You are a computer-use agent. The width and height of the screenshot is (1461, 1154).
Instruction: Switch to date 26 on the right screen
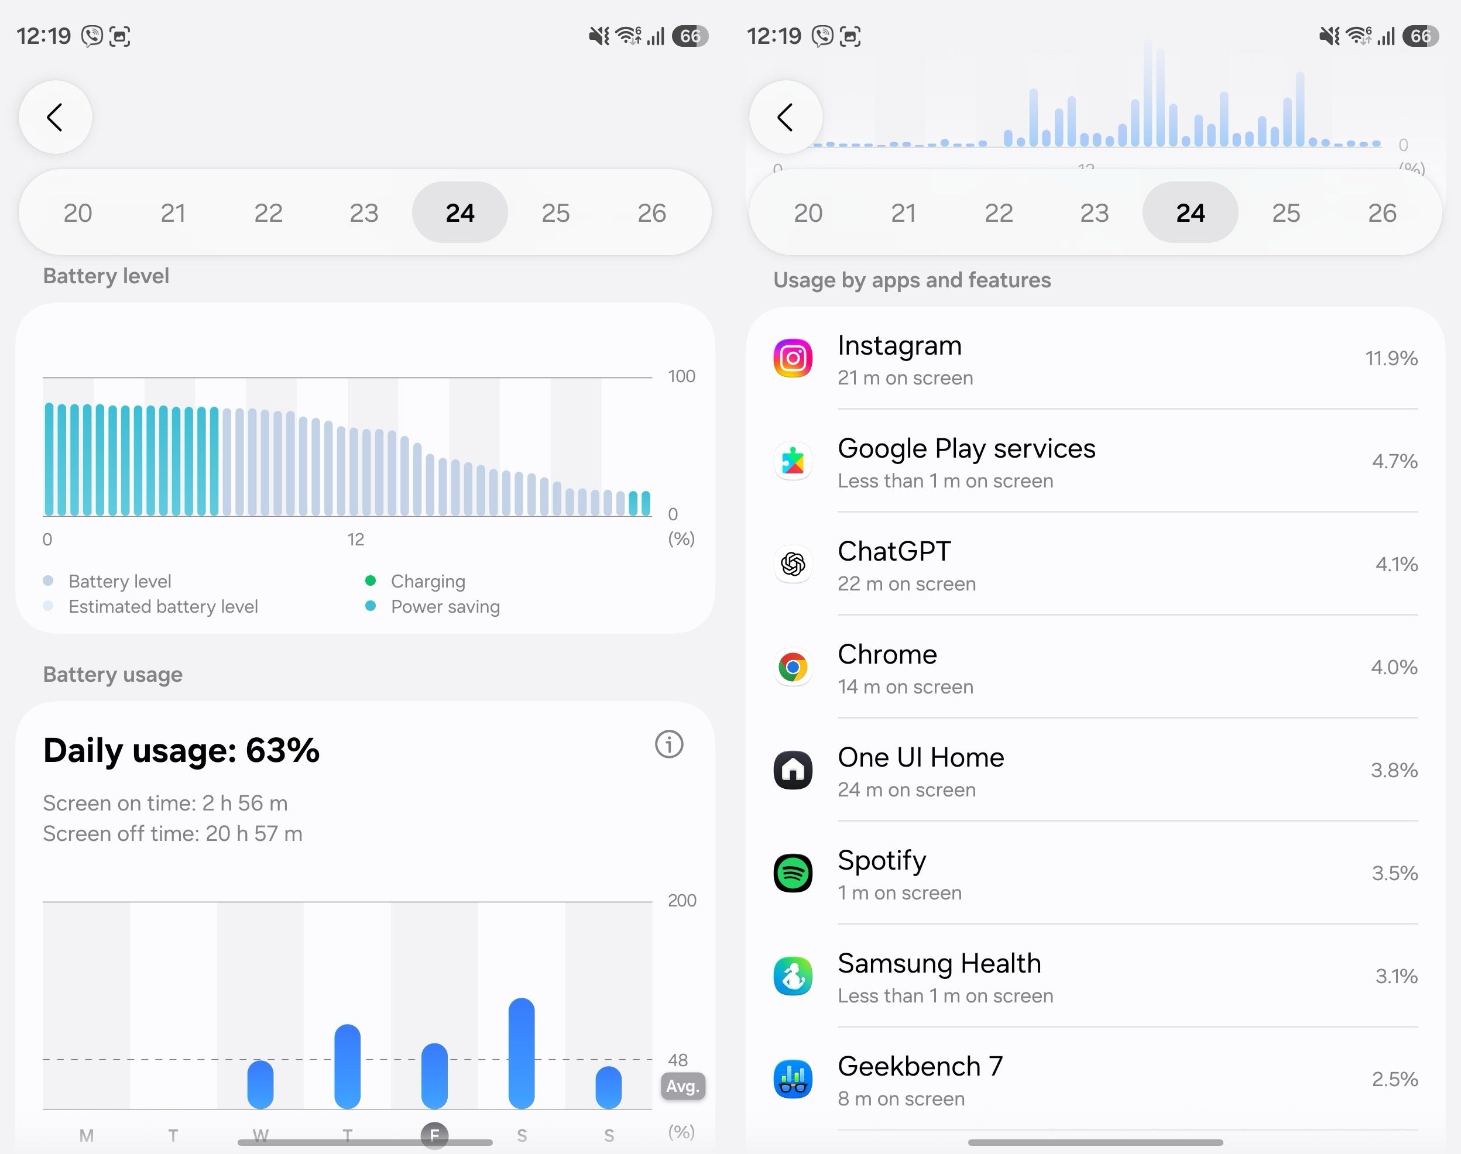(1383, 213)
